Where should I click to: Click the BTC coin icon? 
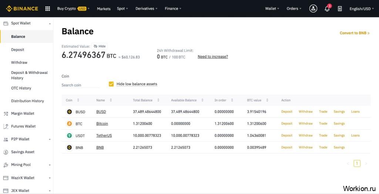(69, 124)
